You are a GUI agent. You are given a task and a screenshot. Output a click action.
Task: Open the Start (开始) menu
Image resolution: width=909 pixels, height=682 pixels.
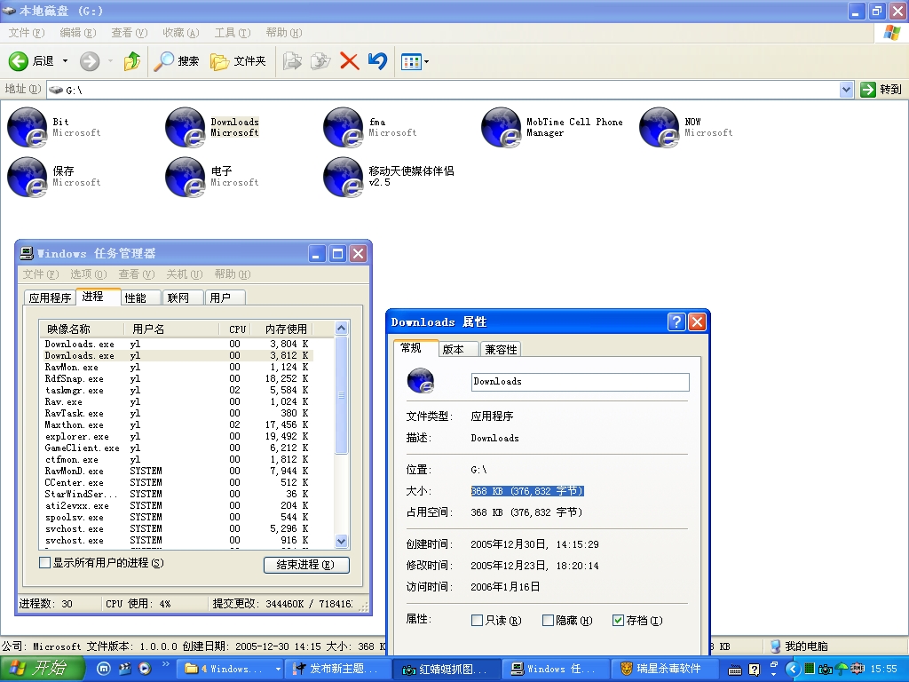coord(42,669)
